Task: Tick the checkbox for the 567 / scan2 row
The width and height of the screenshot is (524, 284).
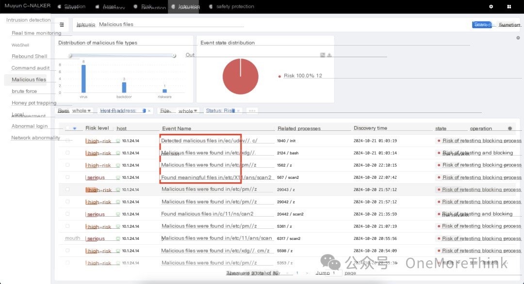Action: 67,177
